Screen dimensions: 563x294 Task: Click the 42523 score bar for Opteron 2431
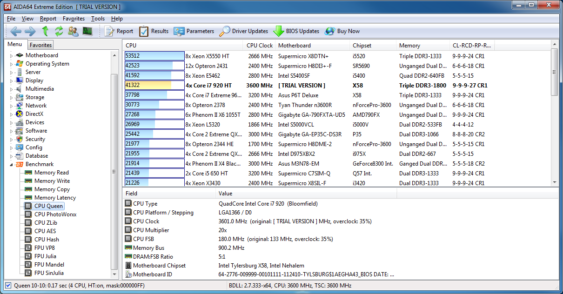pyautogui.click(x=154, y=66)
